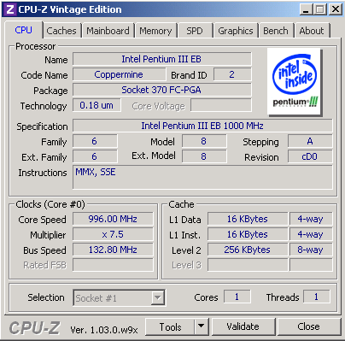The image size is (345, 341).
Task: Click the 'Selection' label
Action: (x=46, y=297)
